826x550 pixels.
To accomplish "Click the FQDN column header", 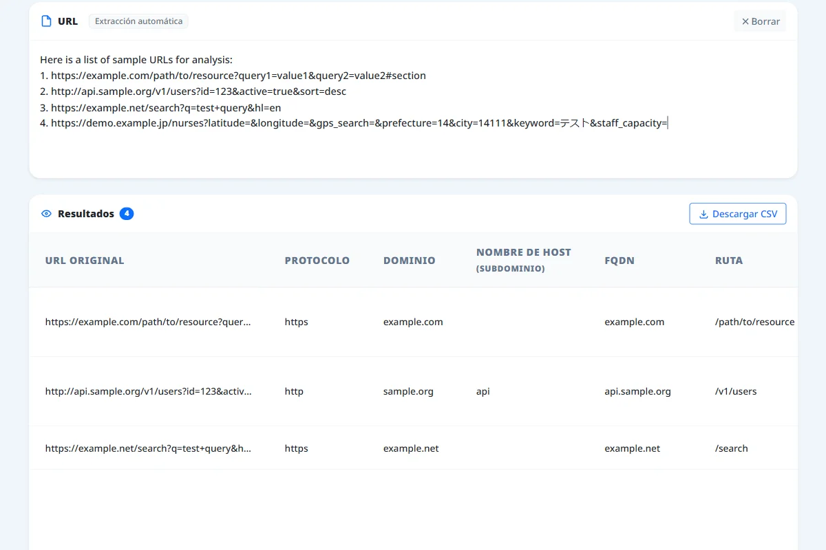I will (619, 261).
